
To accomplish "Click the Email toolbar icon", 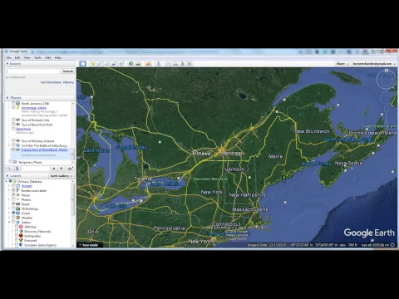I will tap(169, 64).
